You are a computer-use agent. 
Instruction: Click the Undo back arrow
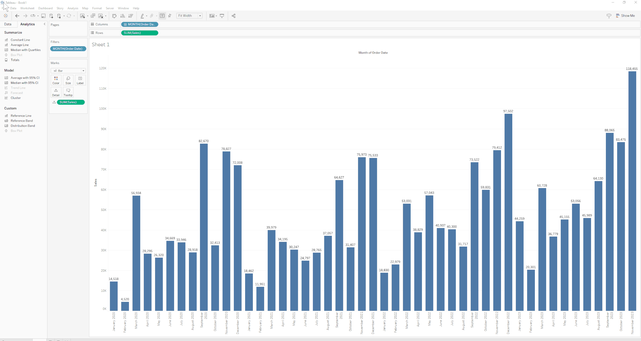point(17,16)
